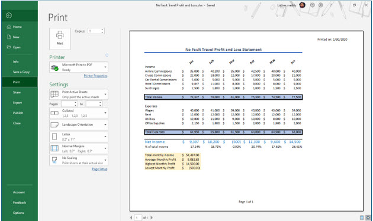Open the Landscape Orientation dropdown
Image resolution: width=373 pixels, height=221 pixels.
(x=79, y=125)
